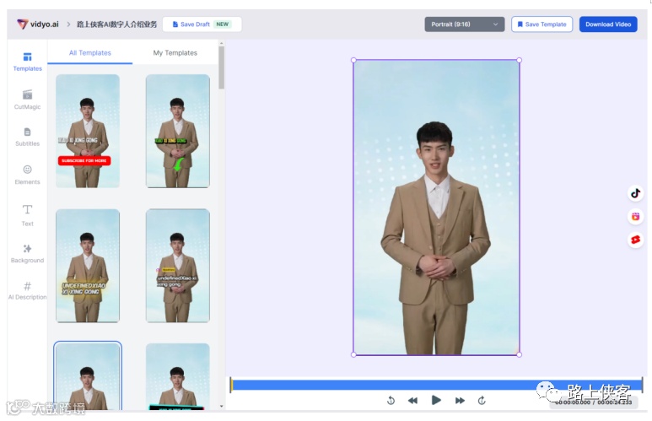Switch to the All Templates tab
This screenshot has height=421, width=652.
89,53
